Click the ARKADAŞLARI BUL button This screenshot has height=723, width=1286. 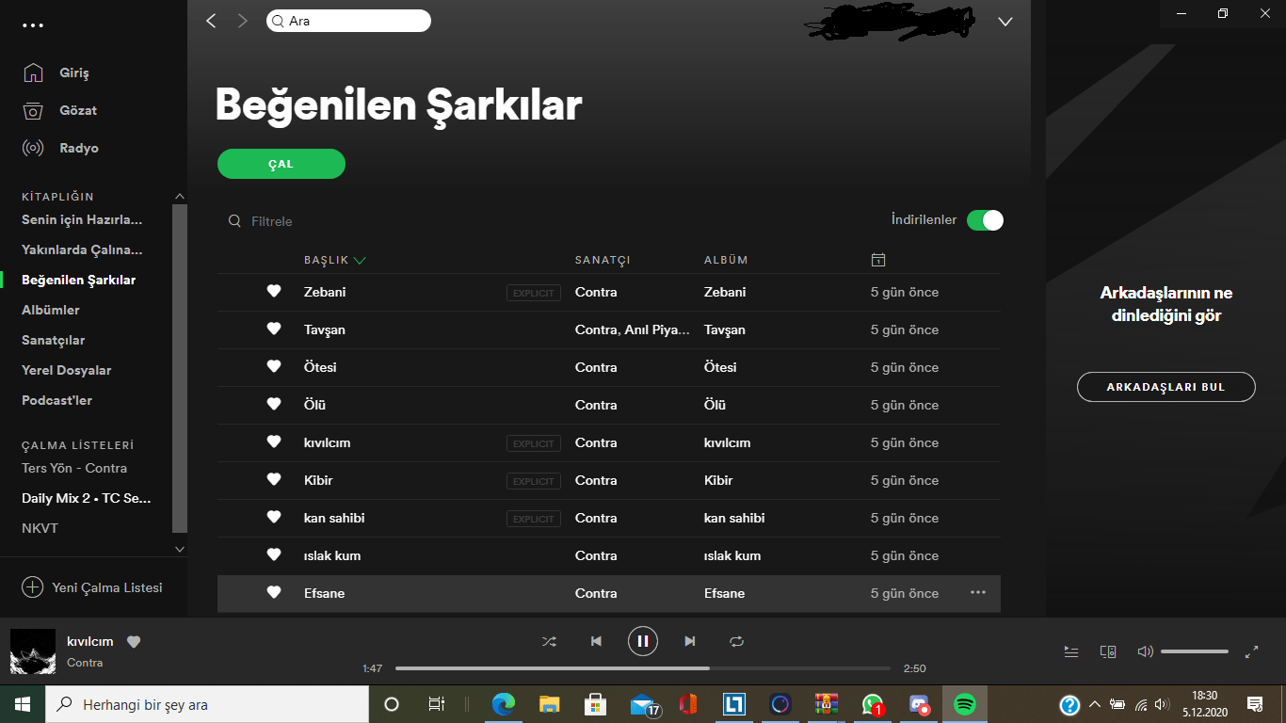tap(1165, 386)
